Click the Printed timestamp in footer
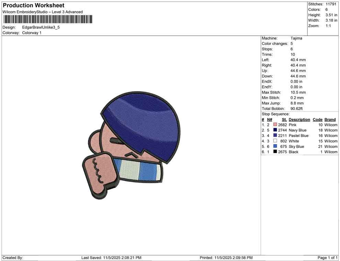This screenshot has width=340, height=261. (226, 258)
